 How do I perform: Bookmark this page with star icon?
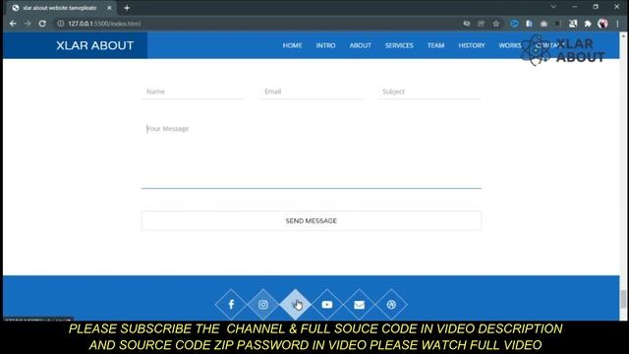click(x=496, y=24)
